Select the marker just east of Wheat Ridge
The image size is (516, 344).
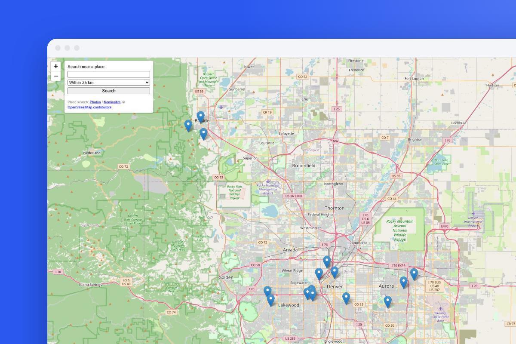[319, 274]
